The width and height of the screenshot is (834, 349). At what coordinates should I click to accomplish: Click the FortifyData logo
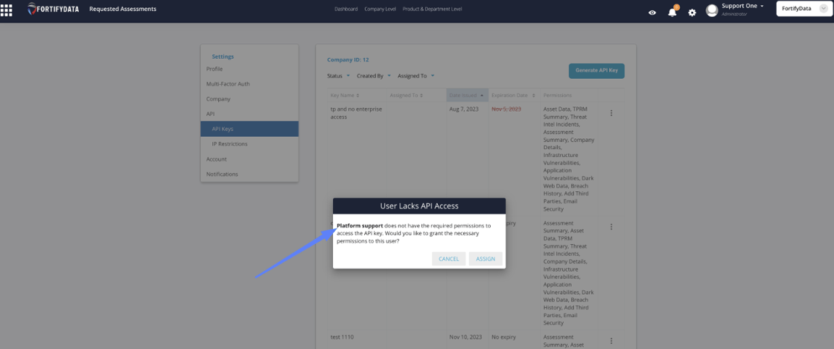(x=53, y=9)
